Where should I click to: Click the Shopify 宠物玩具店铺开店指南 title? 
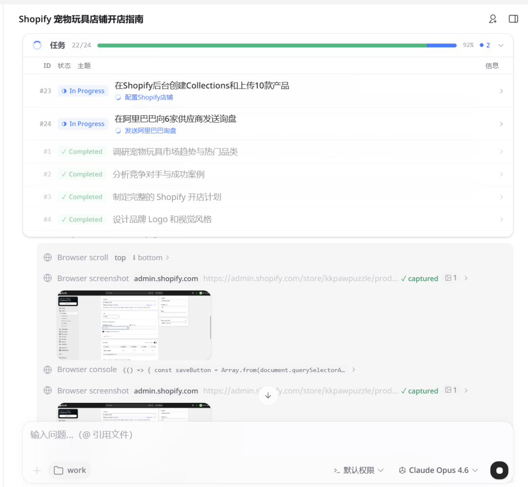81,19
